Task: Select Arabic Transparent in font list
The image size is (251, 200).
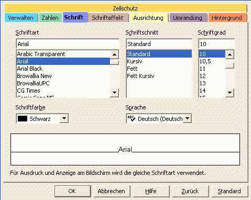Action: tap(63, 54)
